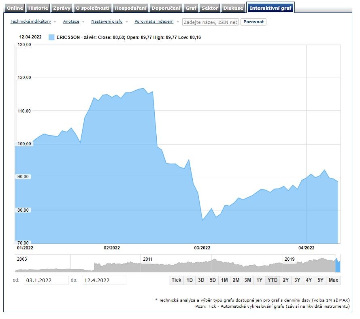Click the blue range selector in overview timeline
This screenshot has height=319, width=360.
coord(338,265)
